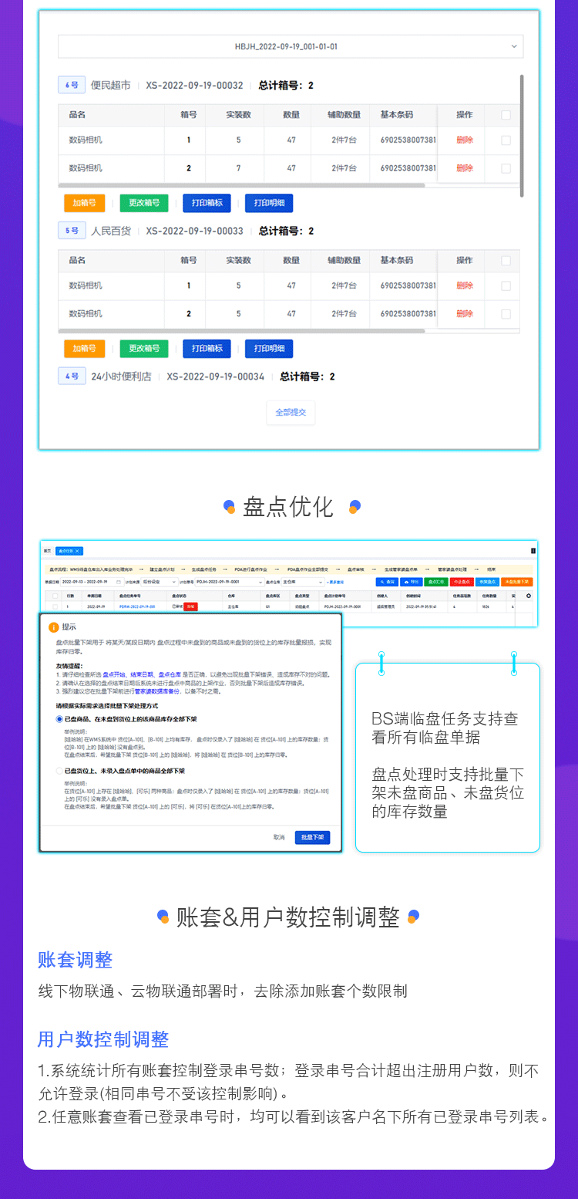Screen dimensions: 578x1199
Task: Click the column settings gear icon
Action: click(529, 596)
